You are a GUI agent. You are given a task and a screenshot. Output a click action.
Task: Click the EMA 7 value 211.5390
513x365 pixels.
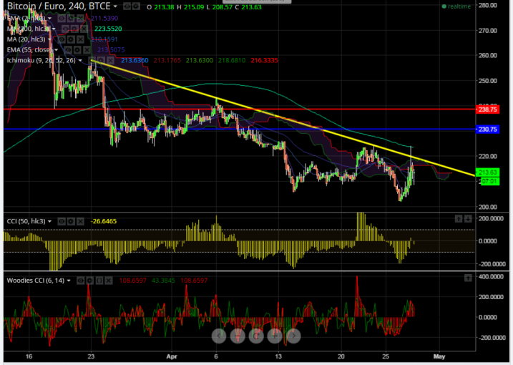pos(104,19)
